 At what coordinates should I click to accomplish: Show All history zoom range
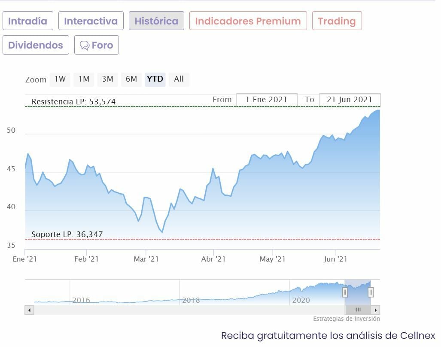coord(179,79)
